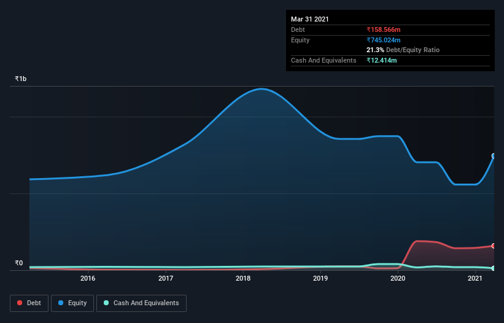Image resolution: width=504 pixels, height=323 pixels.
Task: Click the teal Cash And Equivalents dot
Action: pyautogui.click(x=106, y=303)
